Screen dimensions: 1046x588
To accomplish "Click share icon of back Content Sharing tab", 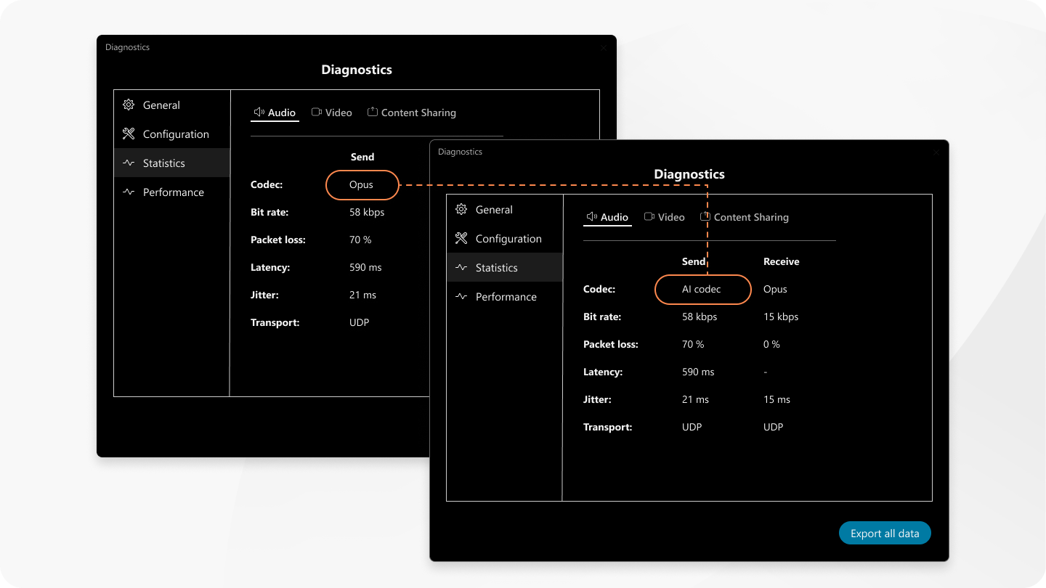I will point(373,112).
